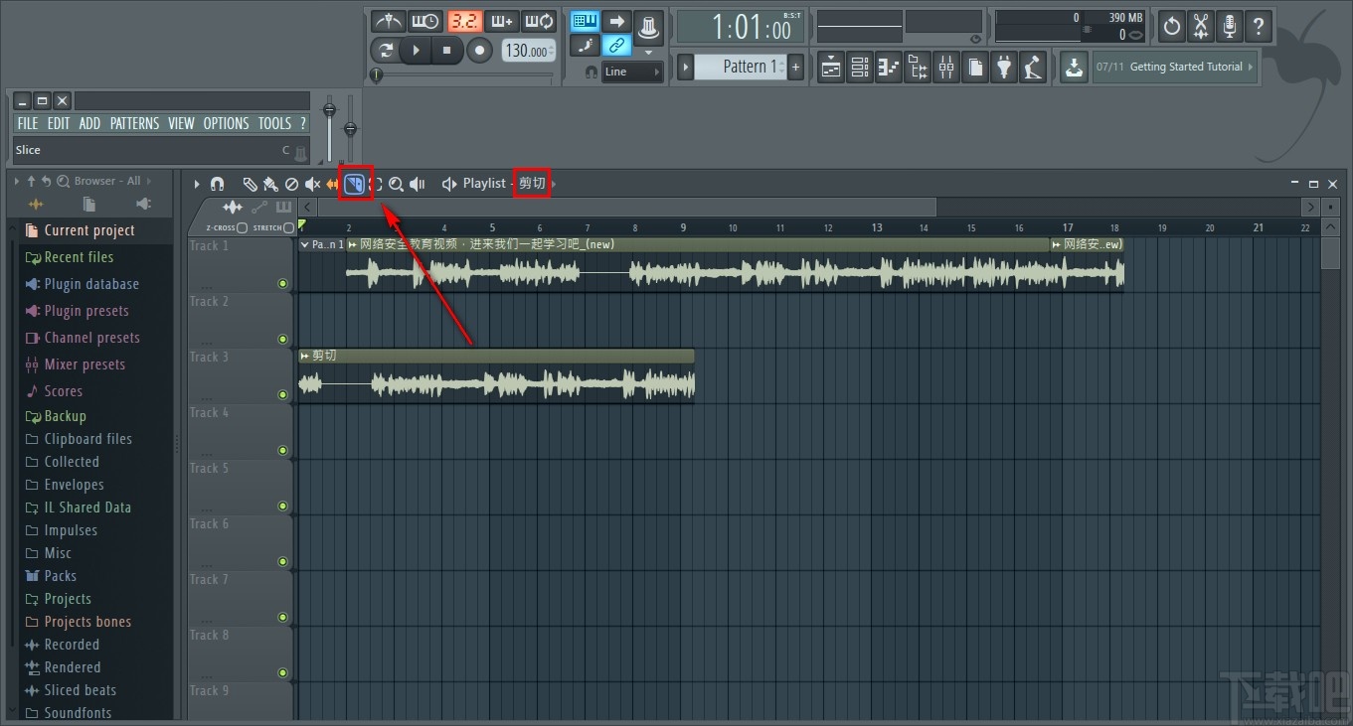The height and width of the screenshot is (726, 1353).
Task: Click the master pitch slider
Action: coord(350,129)
